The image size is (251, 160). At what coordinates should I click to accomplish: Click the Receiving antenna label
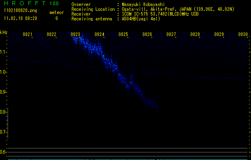(x=92, y=19)
